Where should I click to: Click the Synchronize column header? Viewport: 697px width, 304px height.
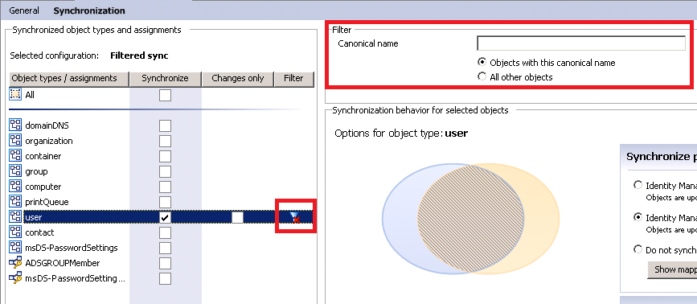click(x=165, y=79)
